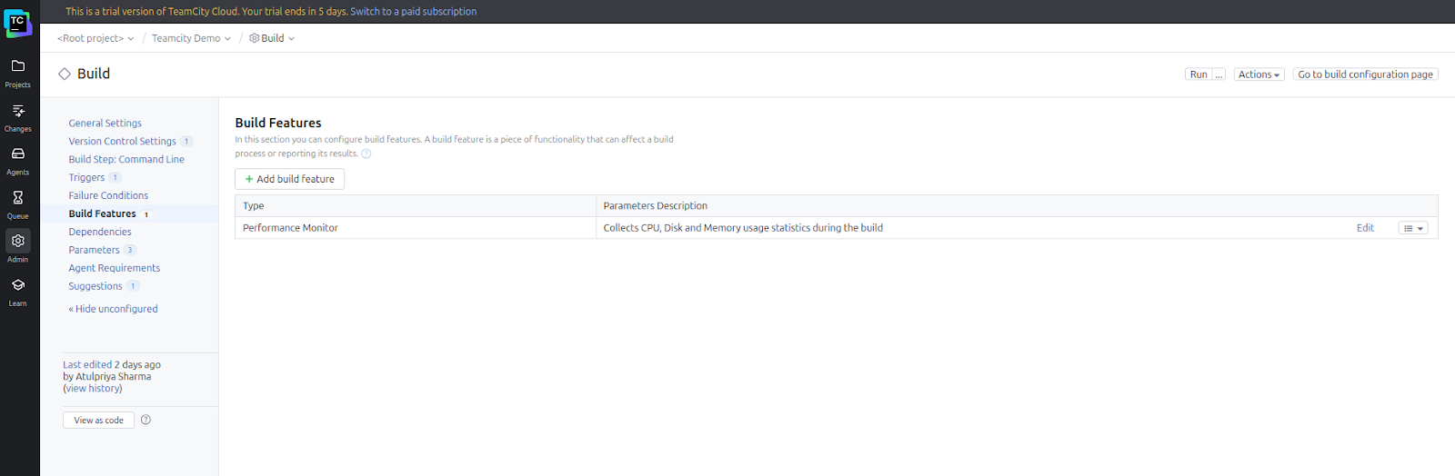This screenshot has height=476, width=1455.
Task: Click view history link
Action: 93,388
